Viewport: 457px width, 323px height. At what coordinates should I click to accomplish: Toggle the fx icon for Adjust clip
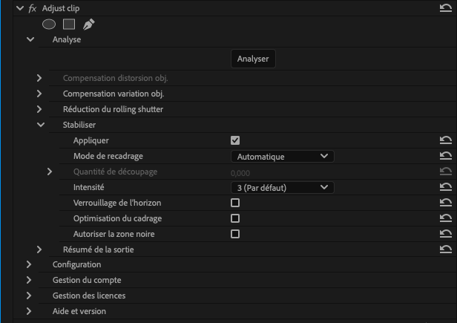coord(32,7)
